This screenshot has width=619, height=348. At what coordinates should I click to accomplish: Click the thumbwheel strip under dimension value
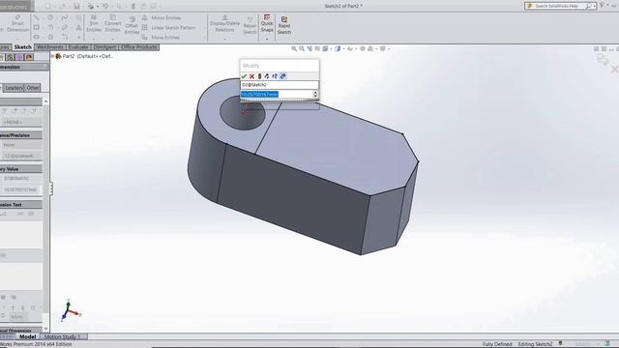click(280, 101)
